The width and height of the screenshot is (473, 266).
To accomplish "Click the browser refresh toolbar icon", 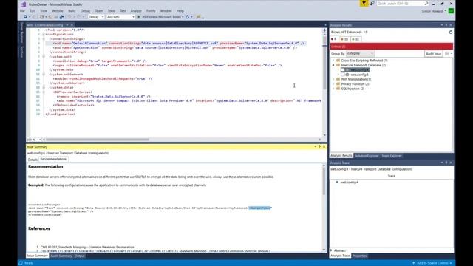I will coord(187,17).
